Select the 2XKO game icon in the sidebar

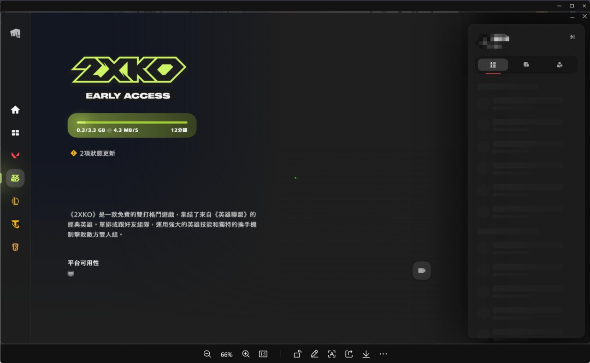tap(15, 178)
